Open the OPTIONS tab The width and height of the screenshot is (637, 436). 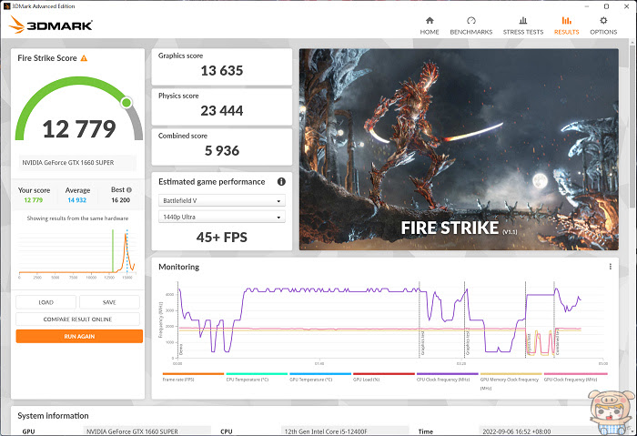(603, 25)
